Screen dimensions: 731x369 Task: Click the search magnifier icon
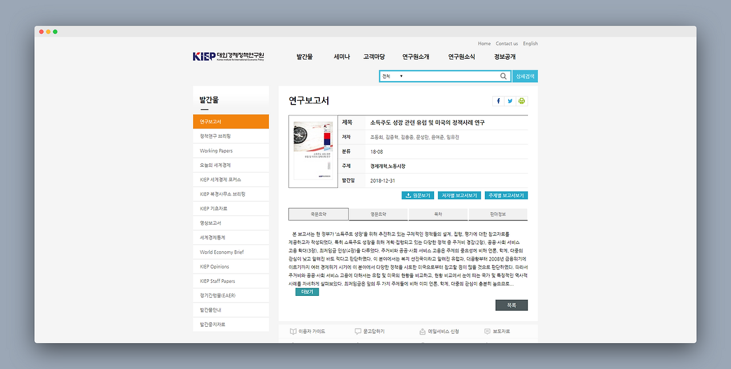point(503,76)
